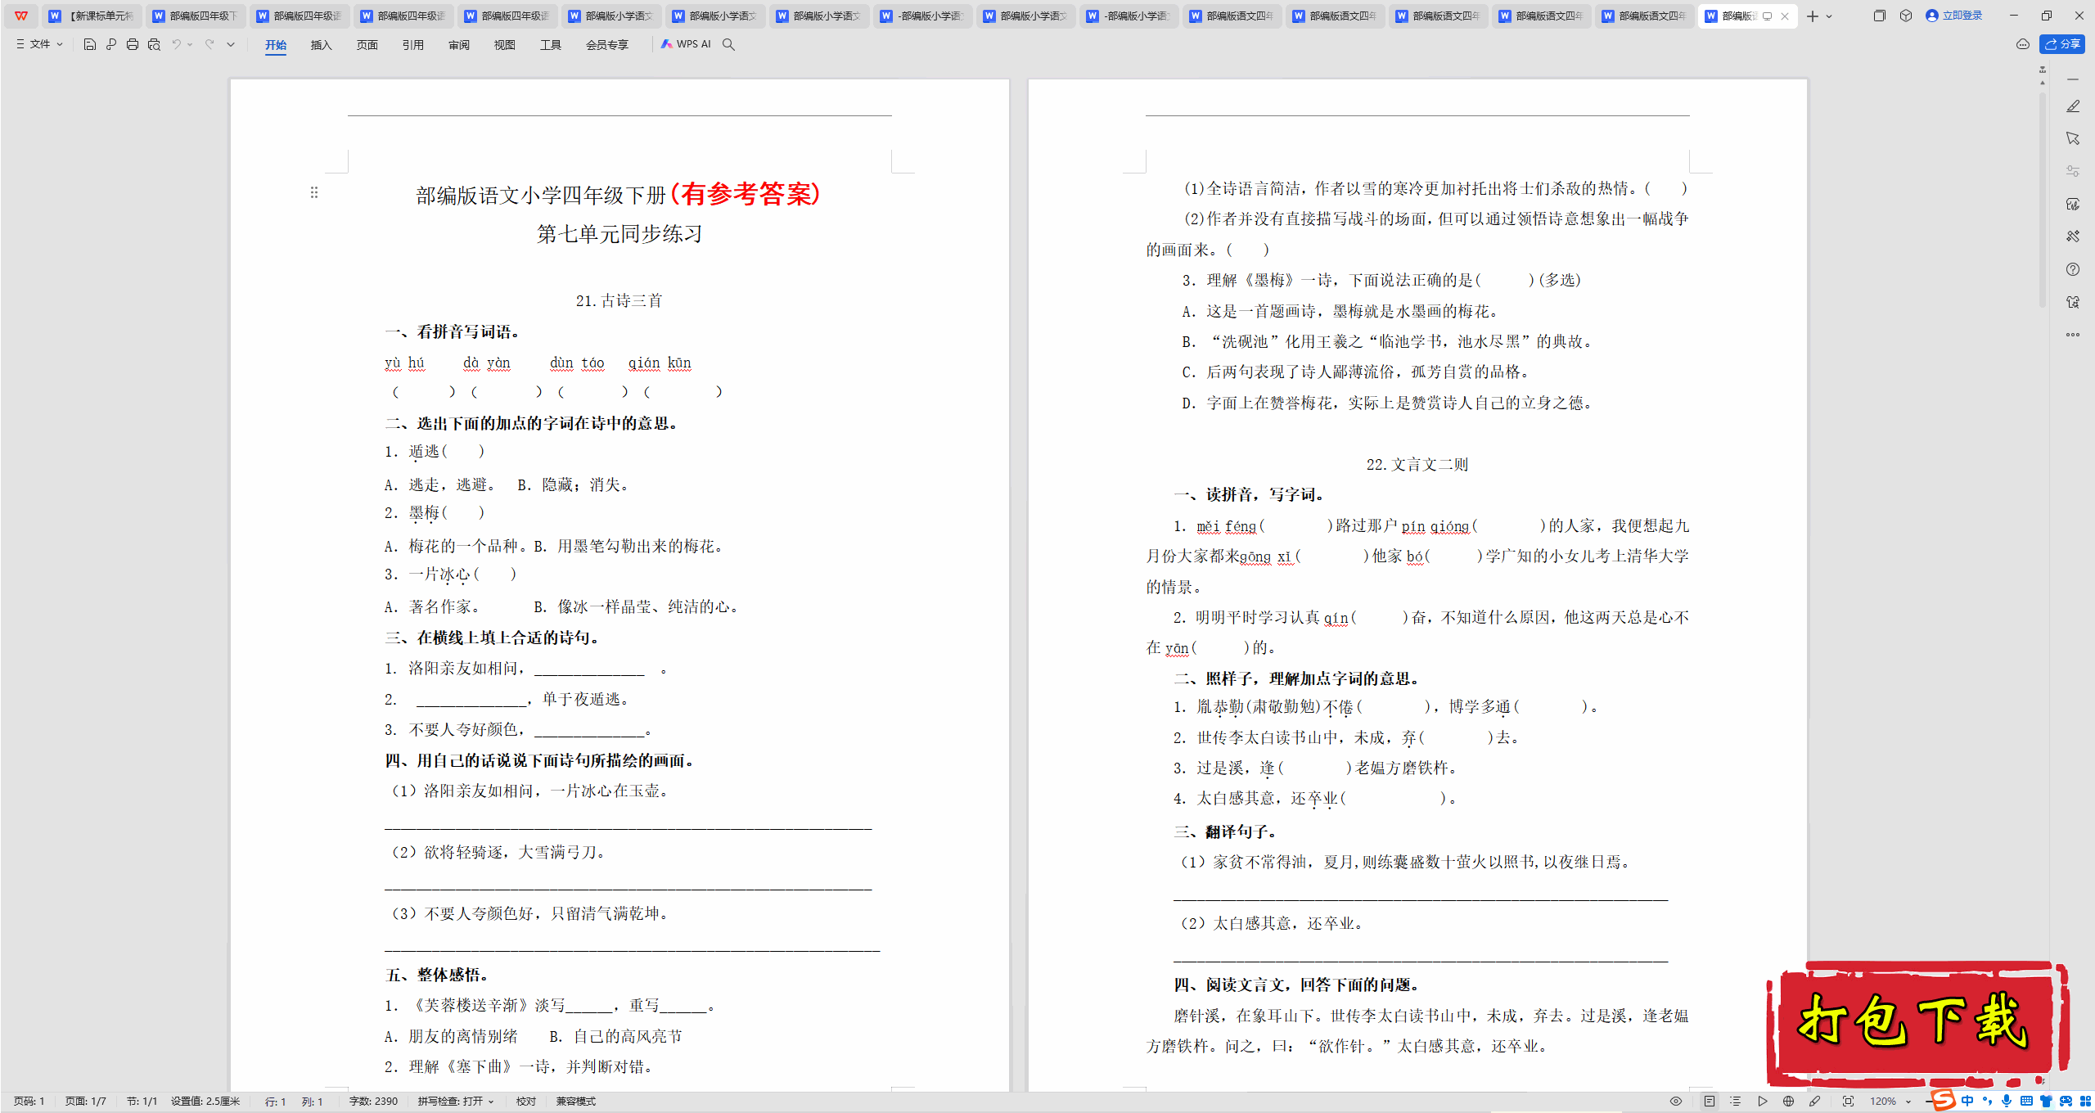The height and width of the screenshot is (1113, 2095).
Task: Switch to outline view icon
Action: coord(1736,1102)
